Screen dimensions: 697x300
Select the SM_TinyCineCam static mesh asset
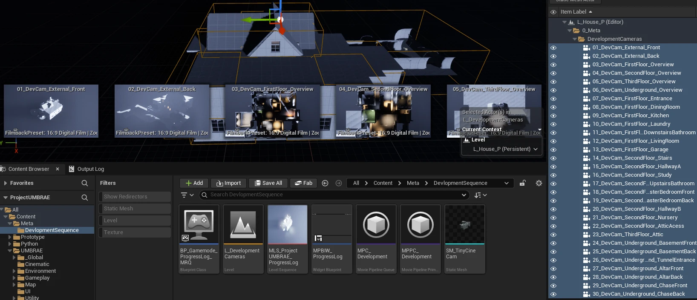[464, 239]
